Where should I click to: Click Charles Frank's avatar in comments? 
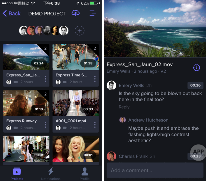tap(111, 156)
